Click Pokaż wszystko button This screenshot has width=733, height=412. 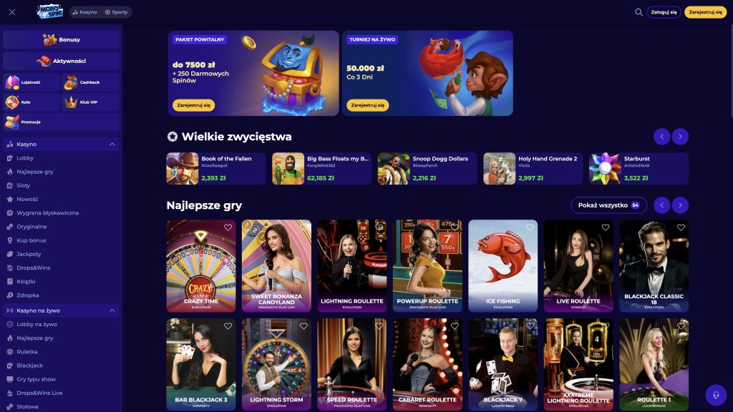[608, 205]
